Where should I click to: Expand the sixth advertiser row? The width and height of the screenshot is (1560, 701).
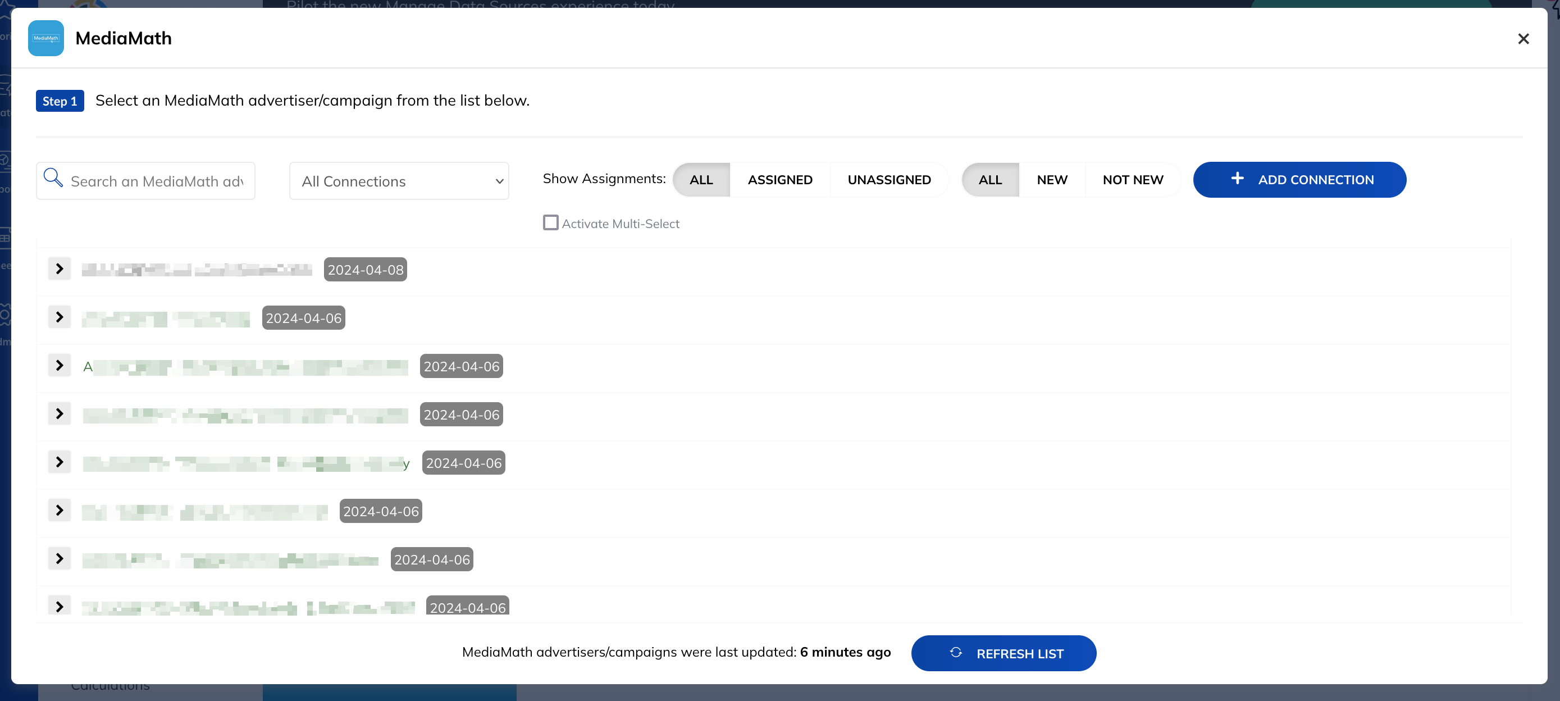click(x=60, y=511)
